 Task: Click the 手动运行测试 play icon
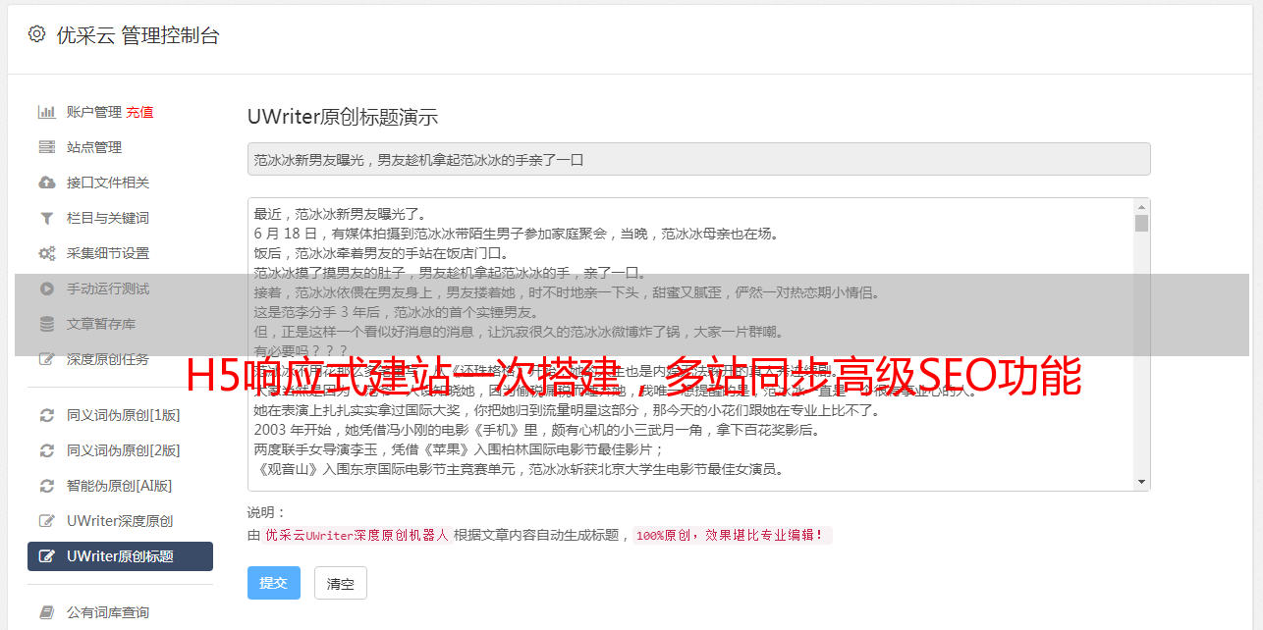pos(46,289)
